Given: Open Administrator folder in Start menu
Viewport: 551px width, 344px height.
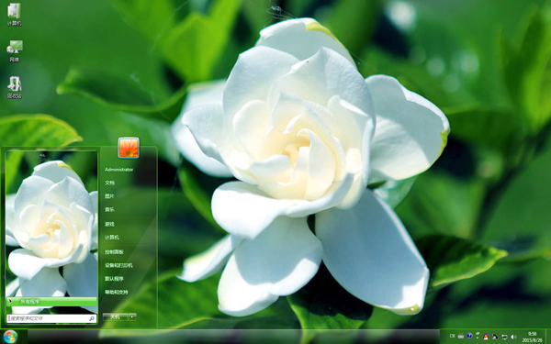Looking at the screenshot, I should pos(118,170).
